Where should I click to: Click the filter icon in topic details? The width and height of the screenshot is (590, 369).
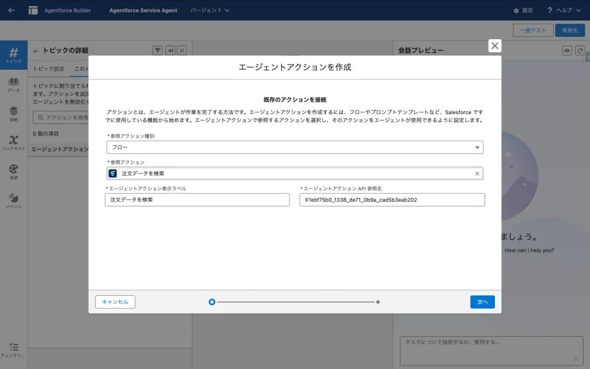[157, 51]
